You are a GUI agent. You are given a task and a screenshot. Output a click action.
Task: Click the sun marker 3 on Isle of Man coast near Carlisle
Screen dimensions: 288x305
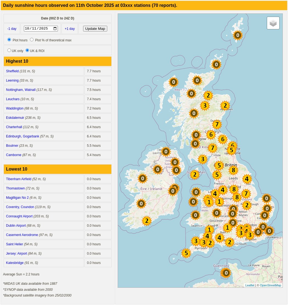[x=202, y=159]
